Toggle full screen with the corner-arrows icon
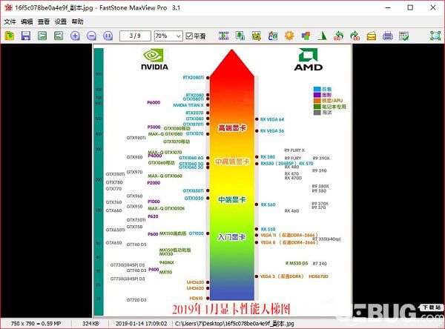 pos(435,36)
